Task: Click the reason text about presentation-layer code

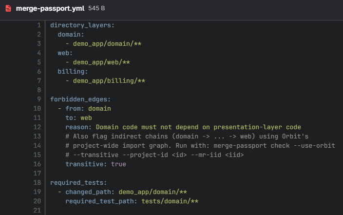Action: point(198,127)
